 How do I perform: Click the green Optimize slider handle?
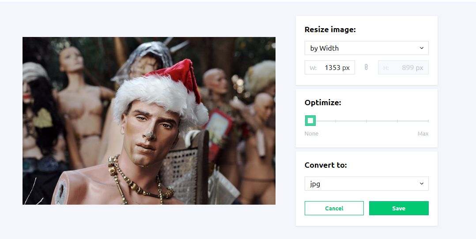click(x=310, y=121)
